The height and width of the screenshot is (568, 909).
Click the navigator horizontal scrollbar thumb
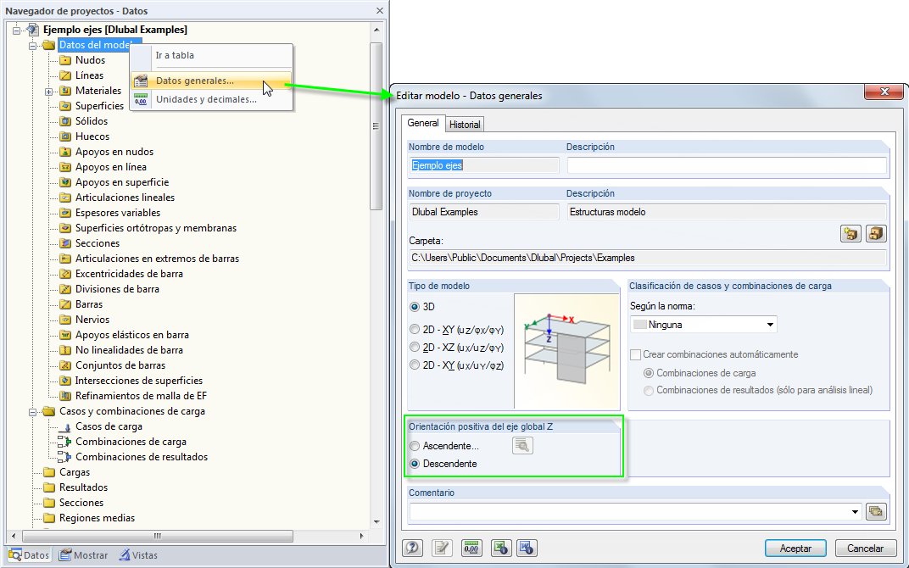click(x=157, y=536)
